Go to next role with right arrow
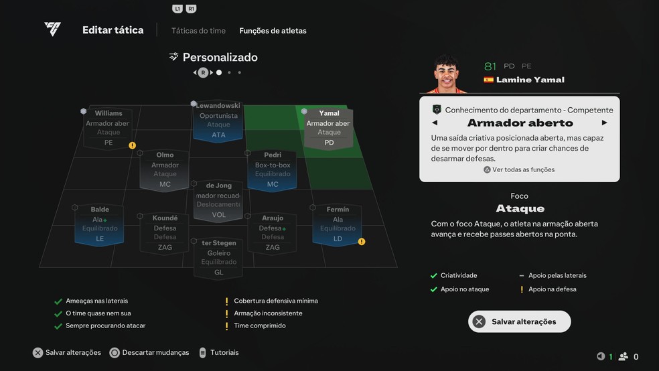The width and height of the screenshot is (659, 371). point(604,123)
